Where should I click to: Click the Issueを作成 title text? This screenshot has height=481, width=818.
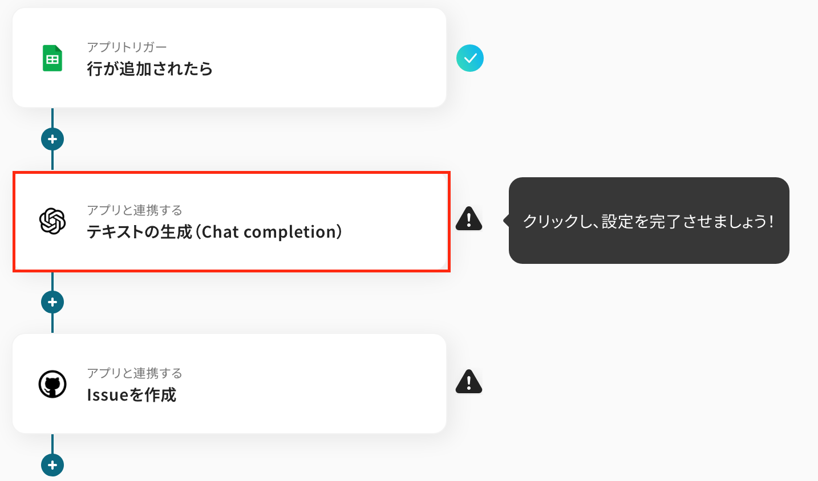point(132,395)
